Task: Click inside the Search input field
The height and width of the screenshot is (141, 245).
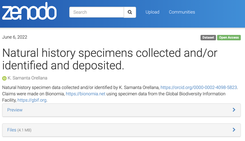Action: click(x=97, y=12)
